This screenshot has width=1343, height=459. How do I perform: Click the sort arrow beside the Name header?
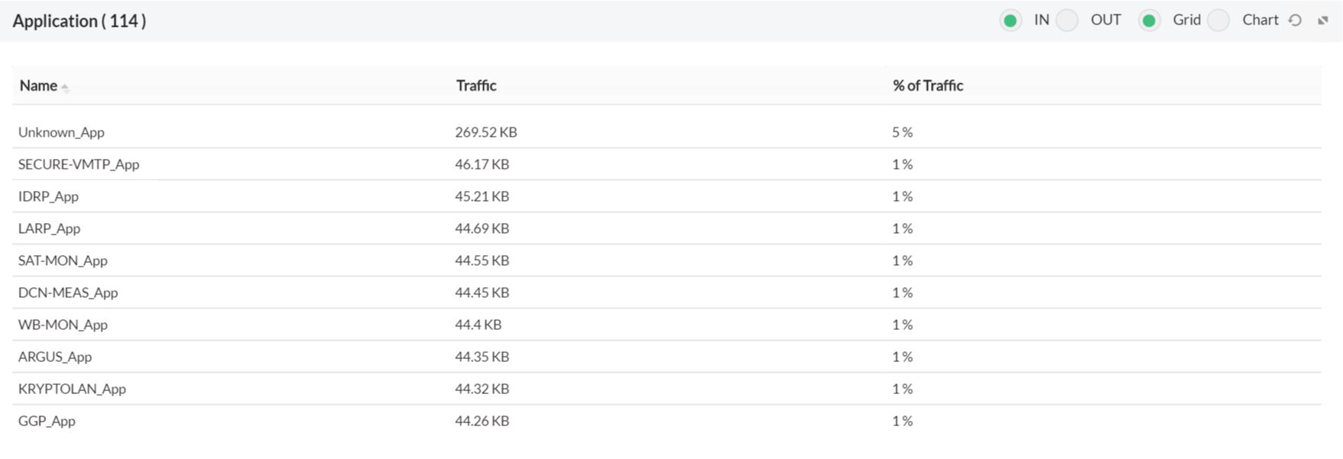point(65,87)
